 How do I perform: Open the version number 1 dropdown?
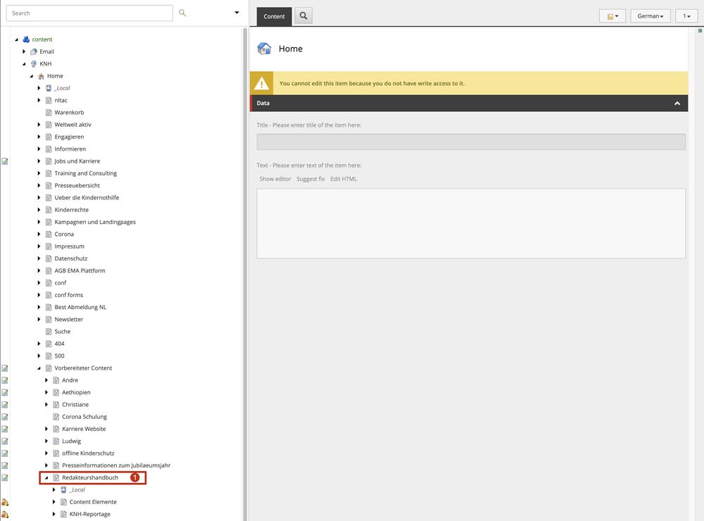[686, 16]
